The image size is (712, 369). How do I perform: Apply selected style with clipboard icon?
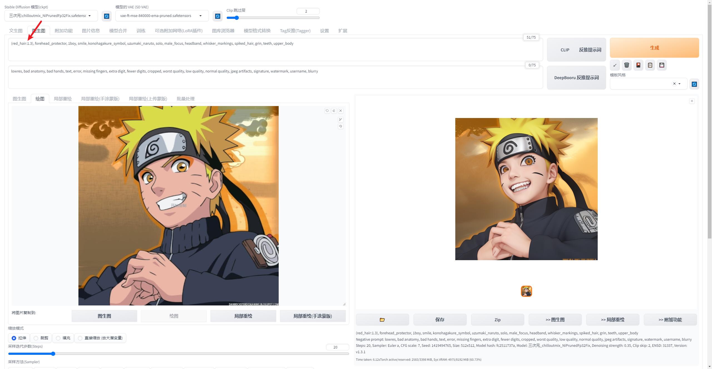(x=650, y=65)
